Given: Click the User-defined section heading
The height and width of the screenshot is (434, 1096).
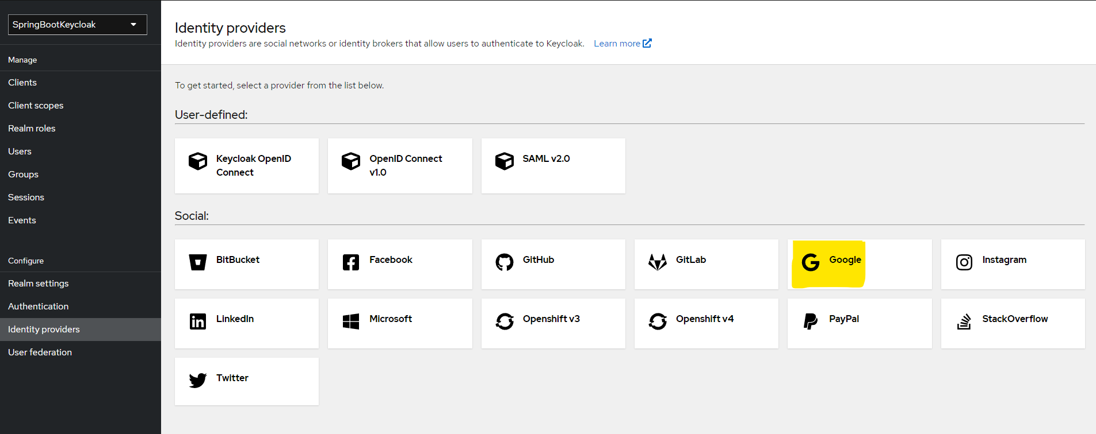Looking at the screenshot, I should [x=211, y=115].
